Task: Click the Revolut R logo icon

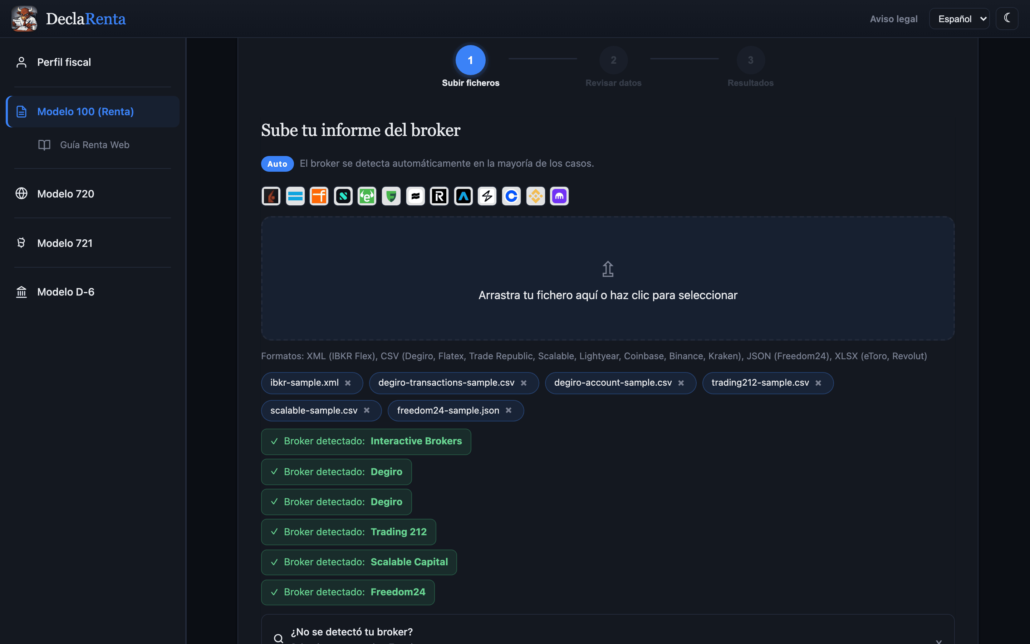Action: coord(439,196)
